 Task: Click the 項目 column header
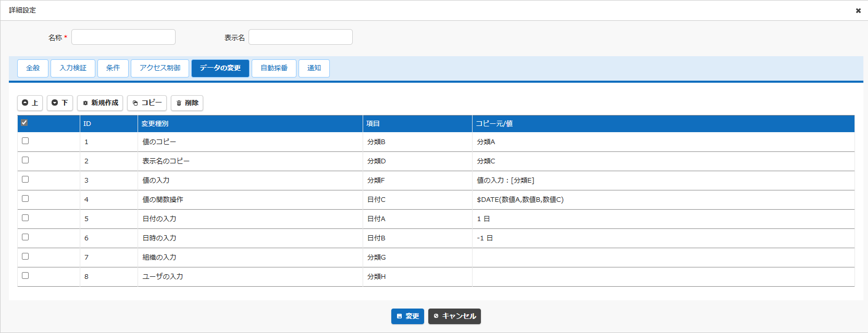pyautogui.click(x=417, y=124)
